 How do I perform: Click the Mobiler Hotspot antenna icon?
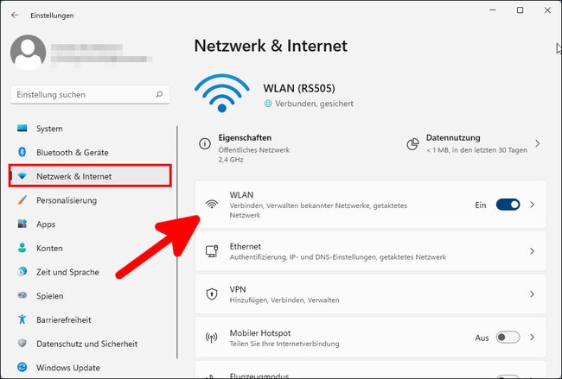coord(212,338)
